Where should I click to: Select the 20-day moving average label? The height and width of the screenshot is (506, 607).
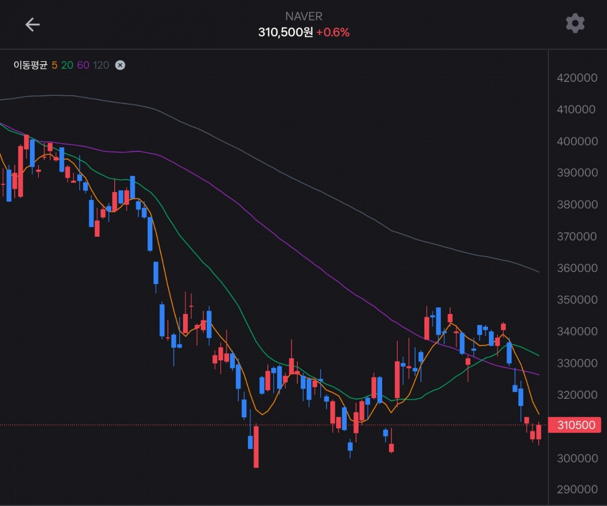(x=67, y=65)
